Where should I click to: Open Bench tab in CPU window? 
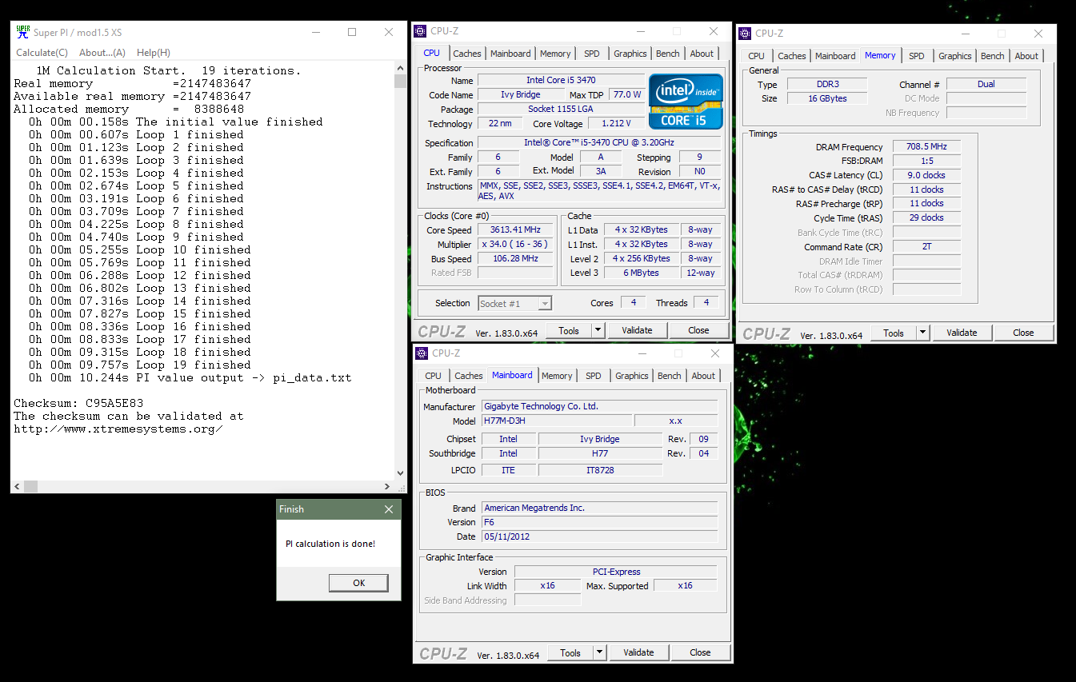(x=668, y=54)
